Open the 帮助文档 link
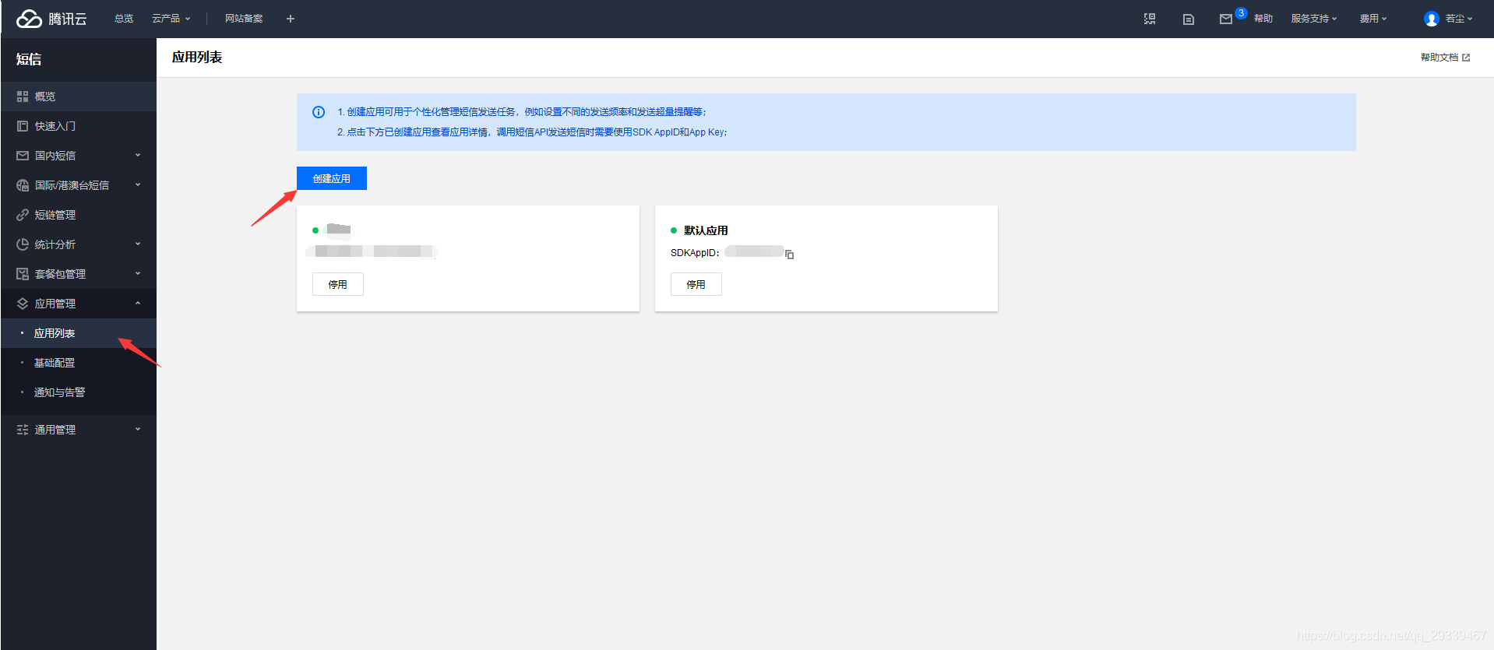 pos(1446,58)
